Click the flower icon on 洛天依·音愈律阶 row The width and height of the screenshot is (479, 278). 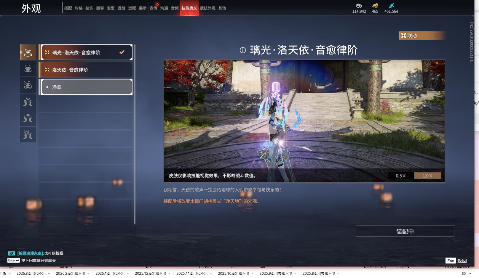click(47, 70)
